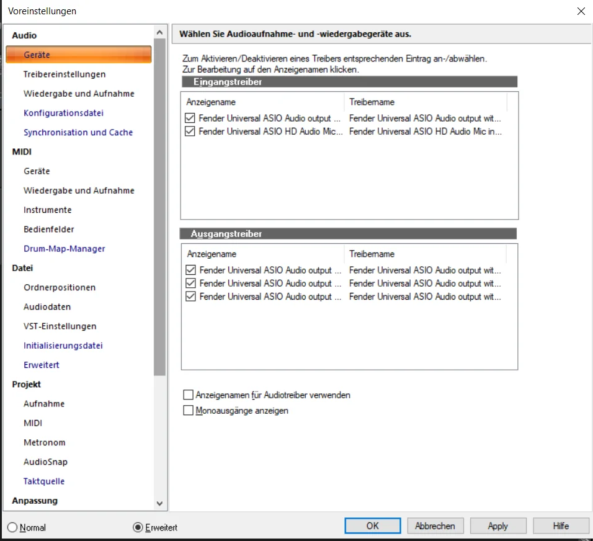Enable Anzeigenamen für Audiotreiber verwenden
593x541 pixels.
[188, 395]
